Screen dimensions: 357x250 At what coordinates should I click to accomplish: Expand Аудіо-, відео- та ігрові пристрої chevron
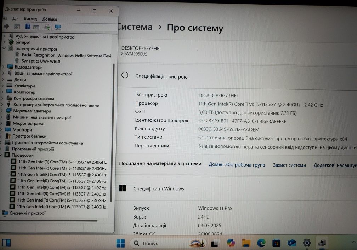(4, 36)
